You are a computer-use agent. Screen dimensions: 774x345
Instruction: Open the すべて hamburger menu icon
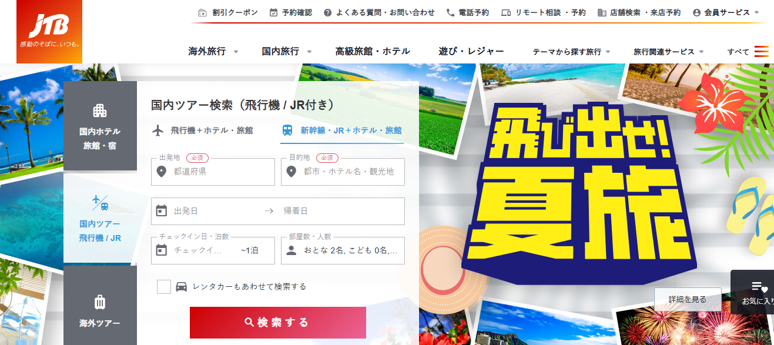coord(761,51)
